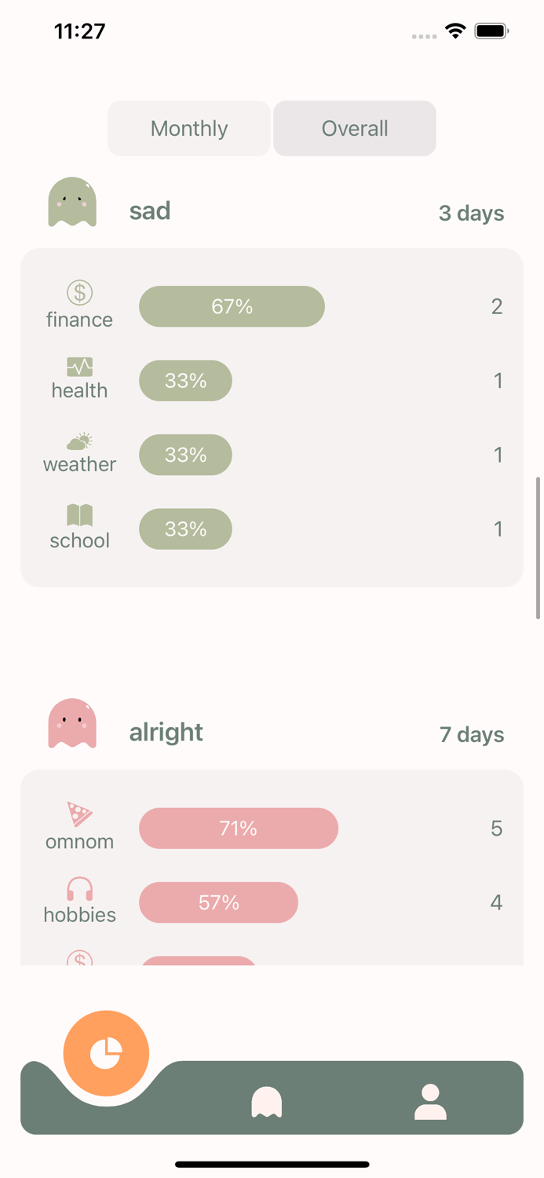Switch to the Overall tab
Image resolution: width=544 pixels, height=1178 pixels.
(x=354, y=128)
